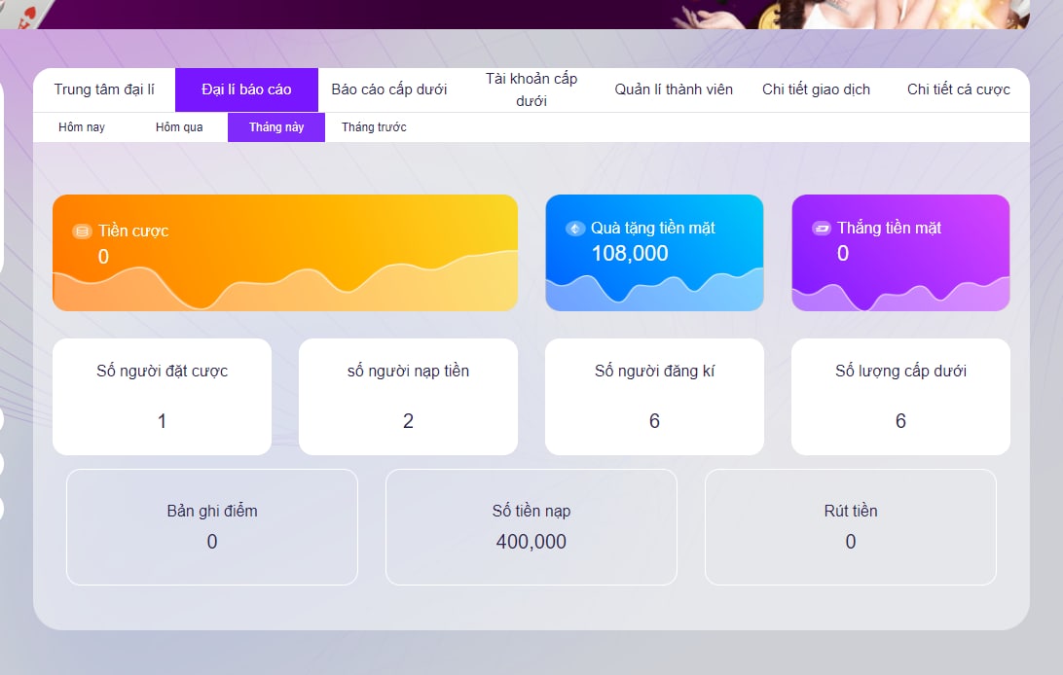Open the Trung tâm đại lí tab
This screenshot has width=1063, height=675.
[104, 89]
